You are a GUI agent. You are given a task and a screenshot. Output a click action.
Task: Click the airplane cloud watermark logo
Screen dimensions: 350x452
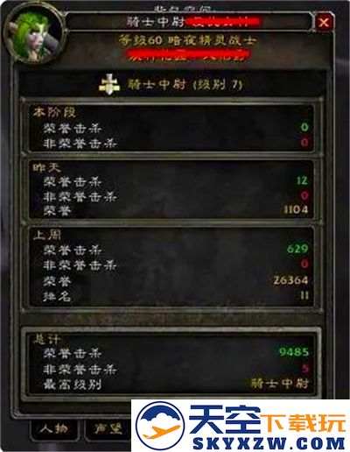pos(160,426)
